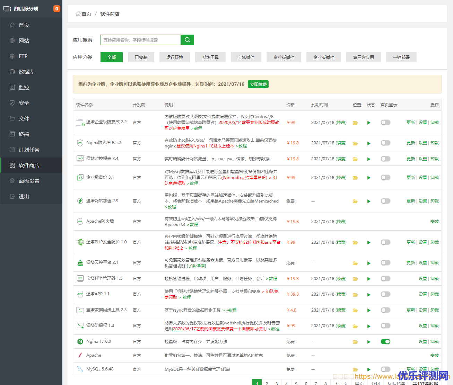
Task: Open 网站 in the sidebar
Action: pyautogui.click(x=31, y=41)
